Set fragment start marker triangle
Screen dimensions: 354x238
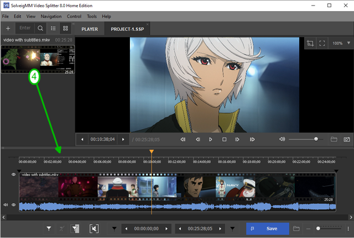(114, 229)
